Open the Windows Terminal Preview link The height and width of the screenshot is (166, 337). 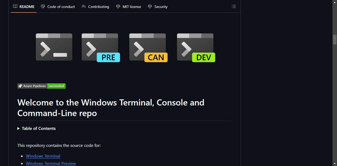click(51, 164)
